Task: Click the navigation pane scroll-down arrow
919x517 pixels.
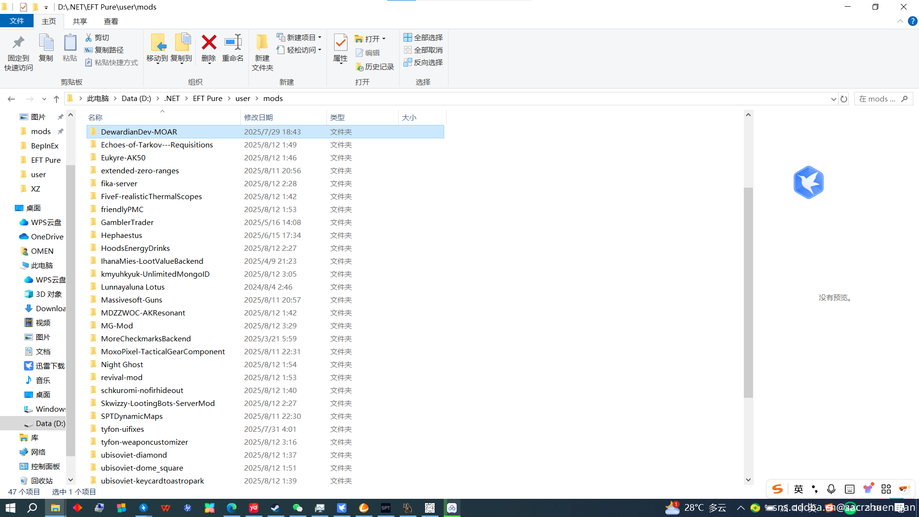Action: click(x=71, y=480)
